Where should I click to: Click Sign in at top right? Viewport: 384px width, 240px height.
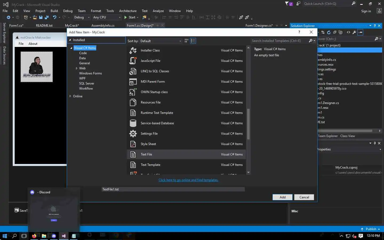click(366, 11)
